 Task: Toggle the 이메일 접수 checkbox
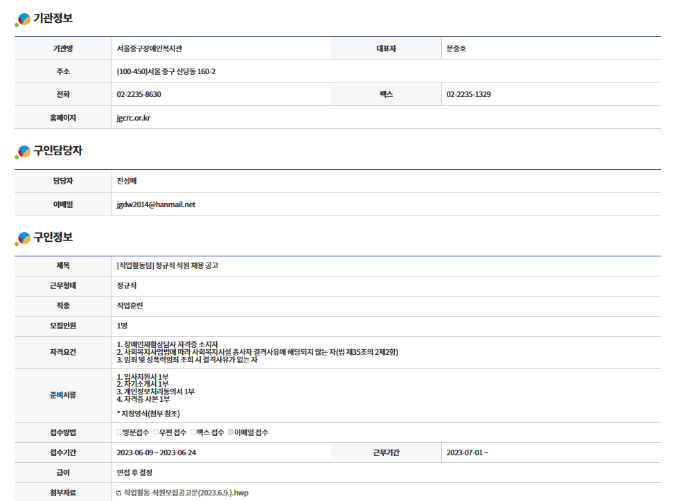click(x=231, y=432)
